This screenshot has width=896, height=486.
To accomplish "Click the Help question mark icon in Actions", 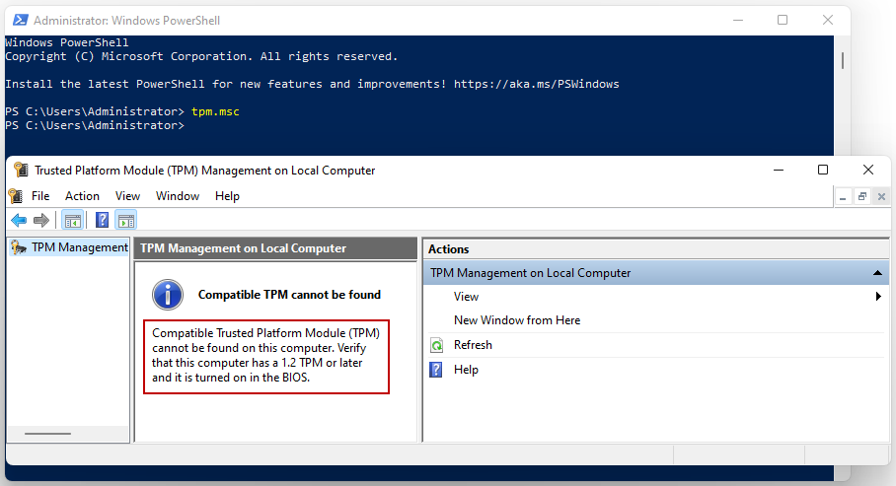I will tap(436, 370).
